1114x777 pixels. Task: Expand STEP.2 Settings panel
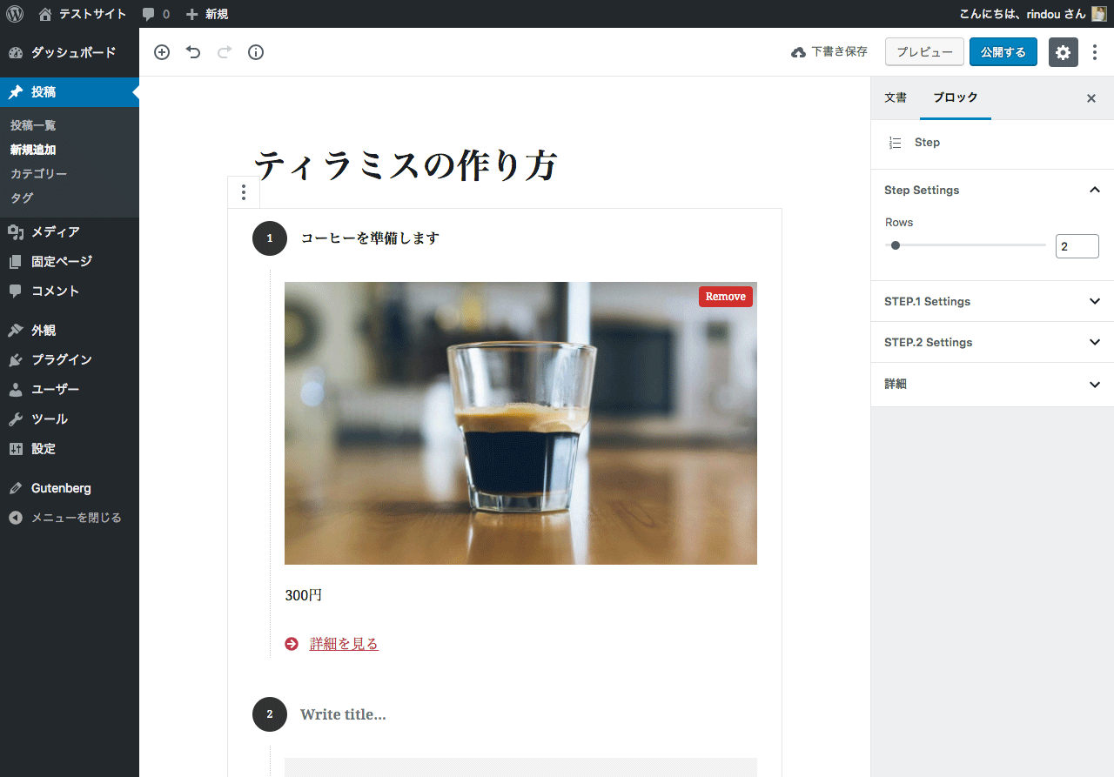point(992,342)
